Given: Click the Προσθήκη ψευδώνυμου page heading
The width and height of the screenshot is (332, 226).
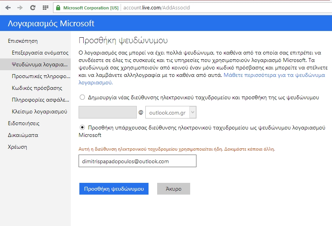Looking at the screenshot, I should point(123,40).
